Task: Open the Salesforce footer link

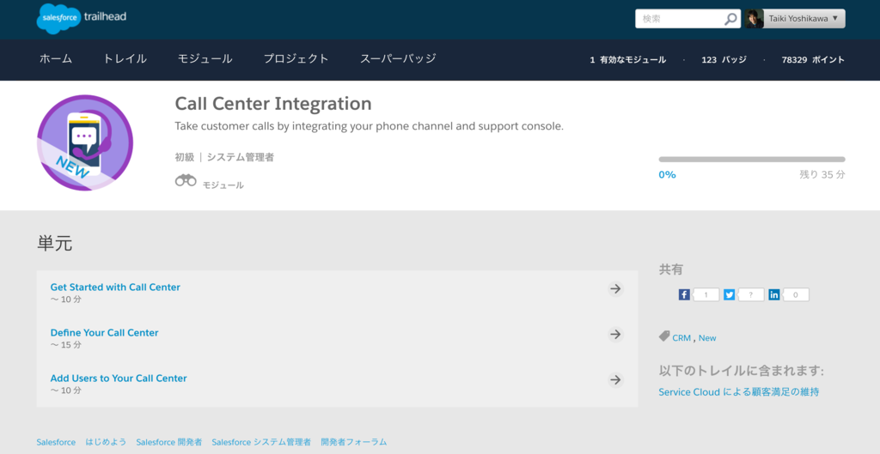Action: click(x=56, y=442)
